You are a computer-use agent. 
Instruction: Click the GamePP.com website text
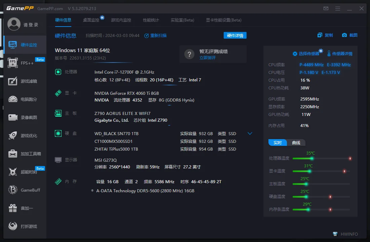point(50,8)
